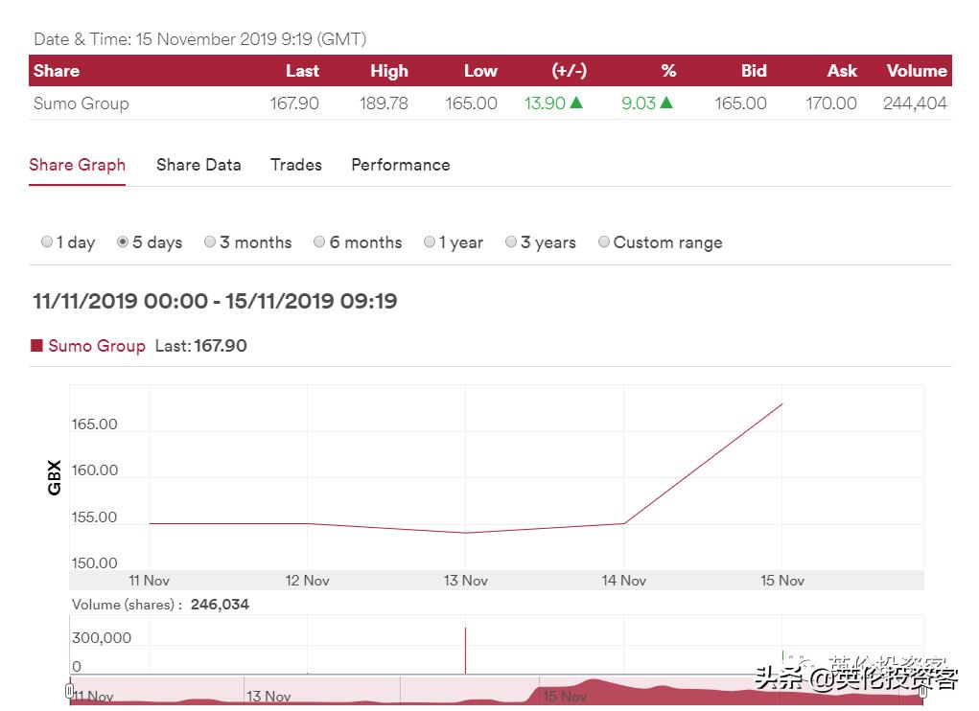
Task: Click the price line point at 15 Nov
Action: click(781, 404)
